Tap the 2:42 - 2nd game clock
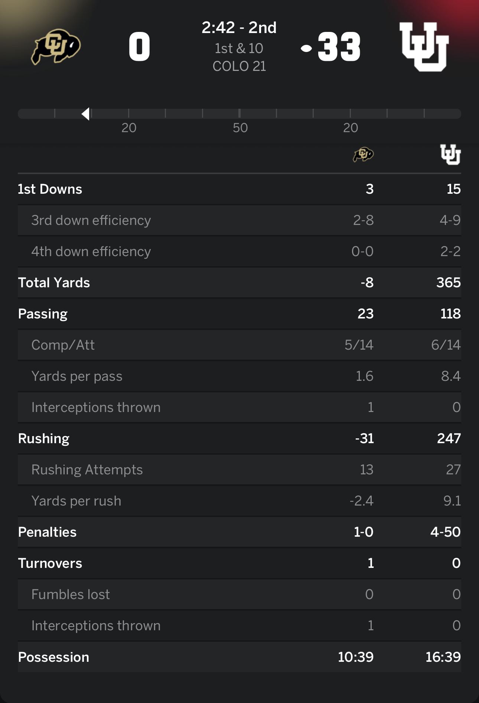The height and width of the screenshot is (703, 479). click(239, 27)
